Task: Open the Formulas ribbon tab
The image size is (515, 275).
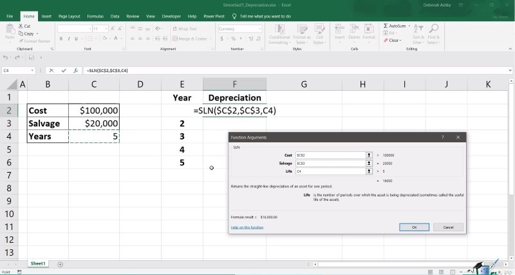Action: (95, 15)
